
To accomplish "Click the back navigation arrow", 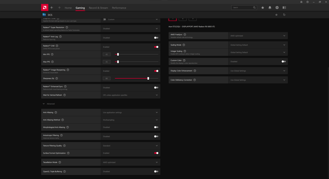I will 52,8.
